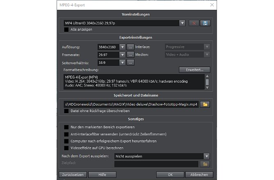Click into the export file path field
The image size is (274, 180).
(130, 104)
